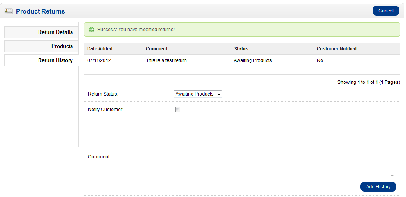The image size is (406, 197).
Task: Click the Product Returns header icon
Action: tap(9, 11)
